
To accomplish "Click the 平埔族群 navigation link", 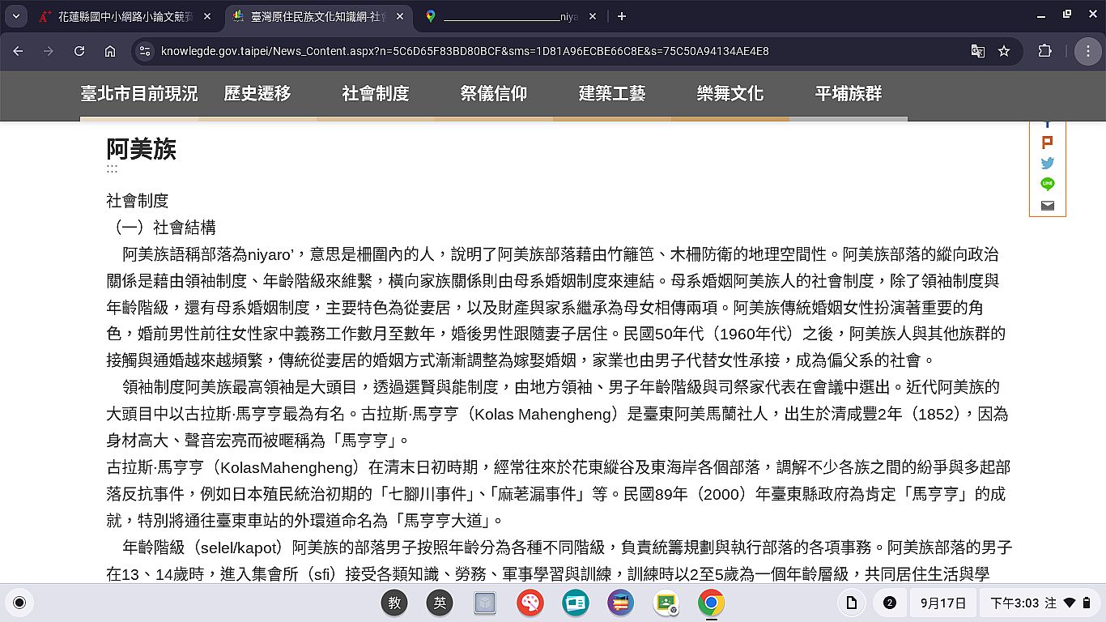I will (x=848, y=94).
